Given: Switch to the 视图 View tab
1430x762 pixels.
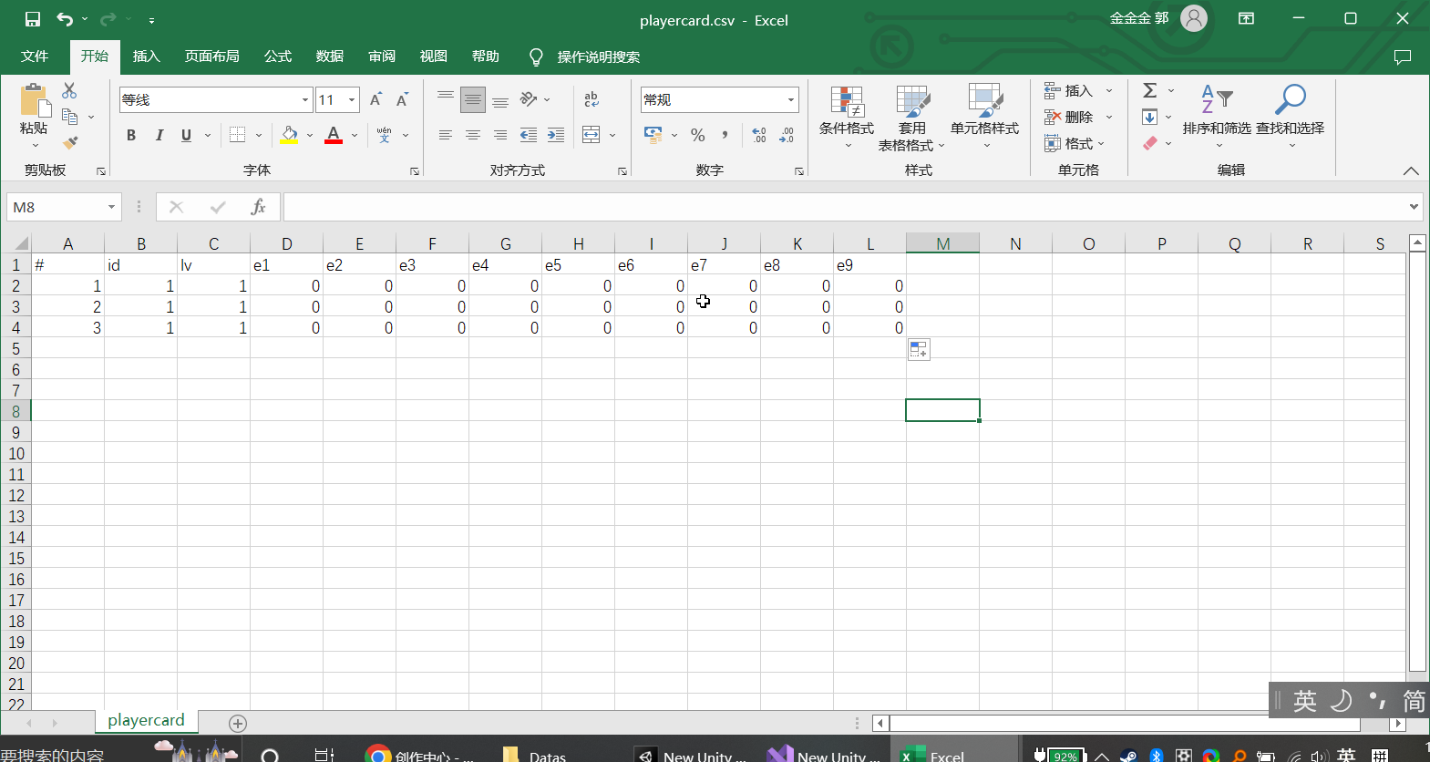Looking at the screenshot, I should (x=433, y=57).
